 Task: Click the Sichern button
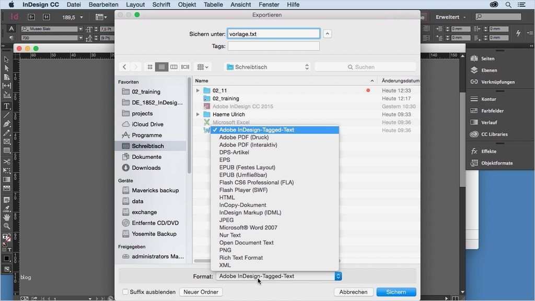point(396,292)
